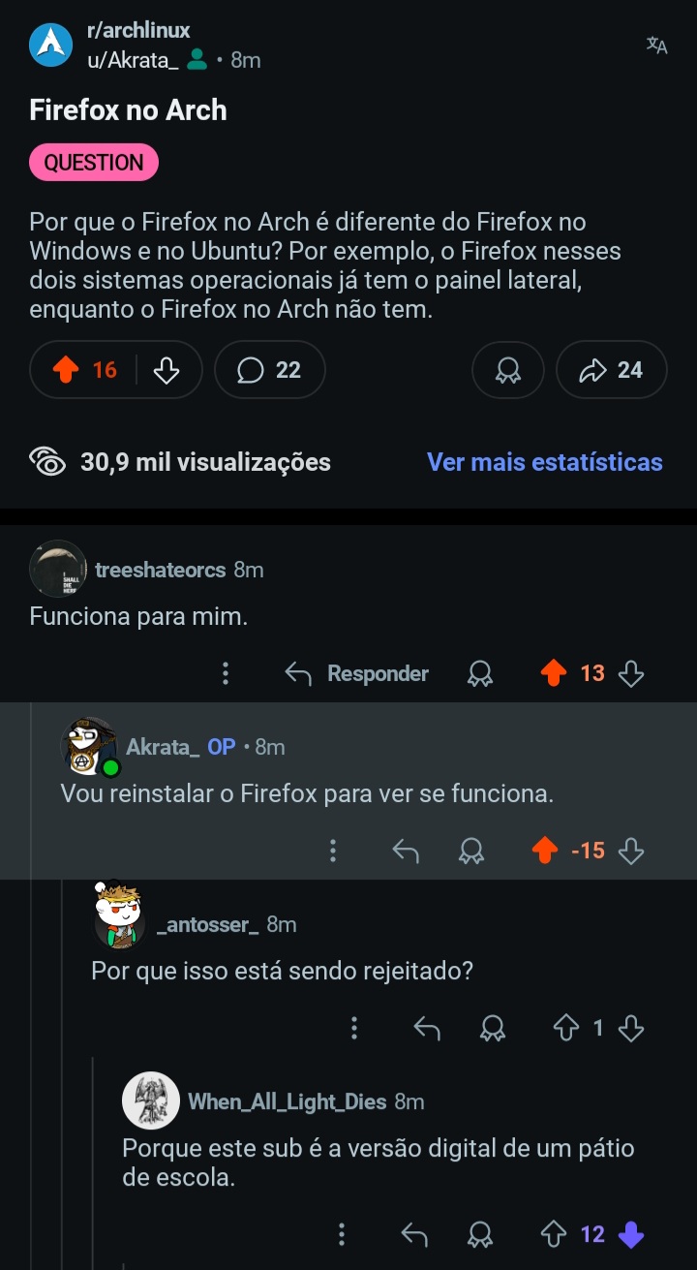Tap the post's comment count bubble

pyautogui.click(x=269, y=370)
